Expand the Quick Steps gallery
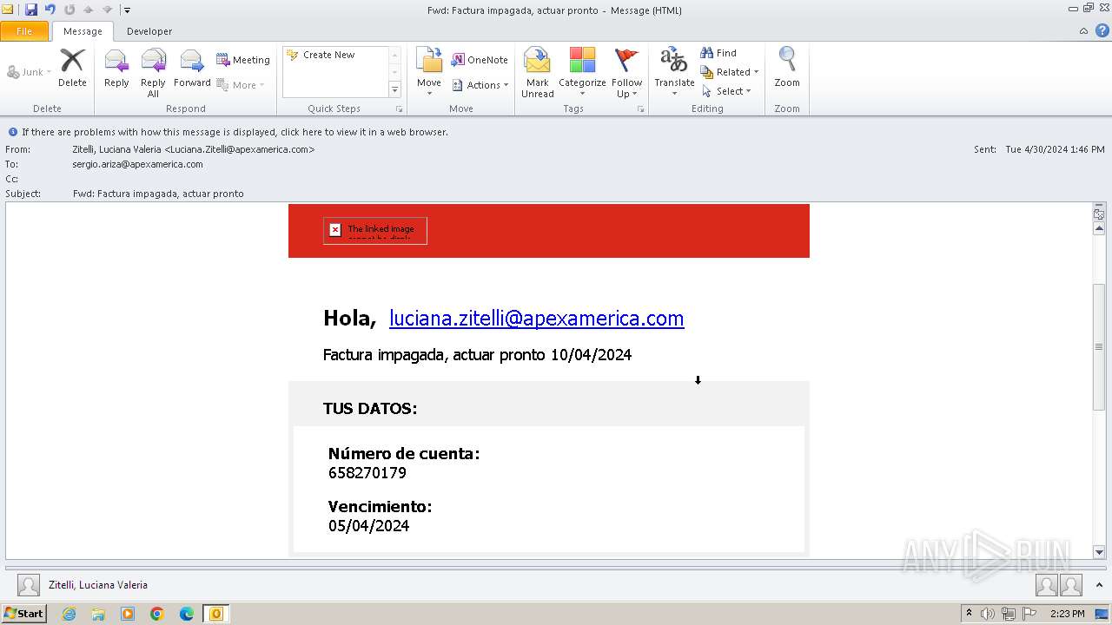 [394, 90]
